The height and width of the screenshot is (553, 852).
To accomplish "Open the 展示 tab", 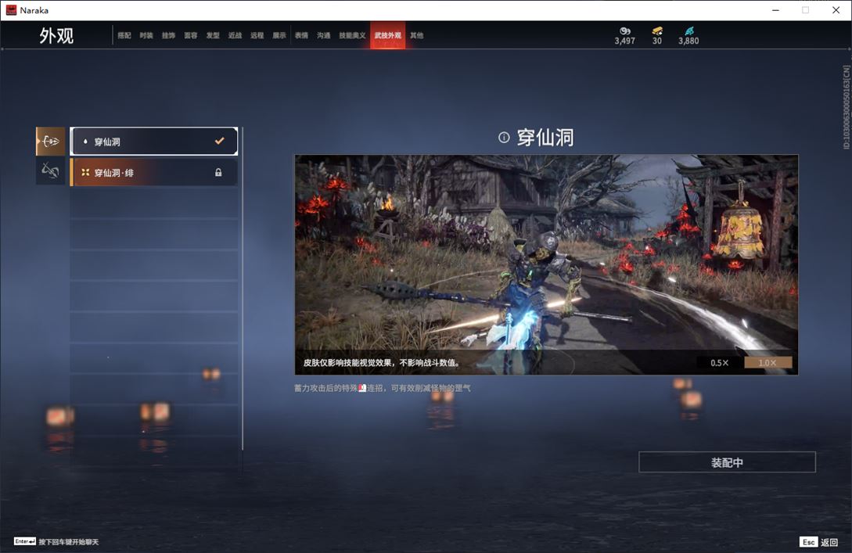I will coord(279,35).
